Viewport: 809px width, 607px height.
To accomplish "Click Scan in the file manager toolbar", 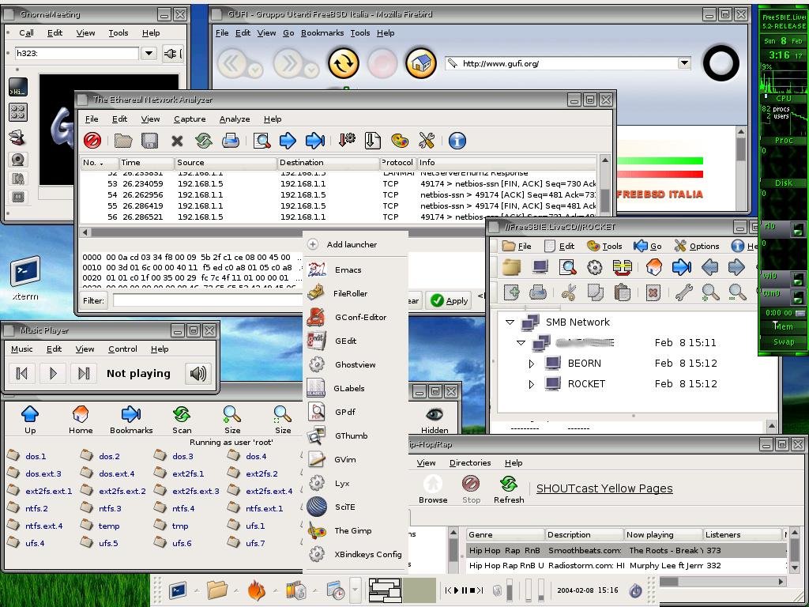I will click(182, 420).
